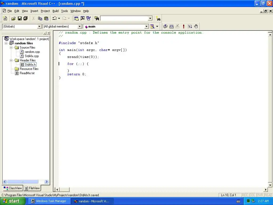Open the Project menu
273x205 pixels.
click(x=45, y=11)
